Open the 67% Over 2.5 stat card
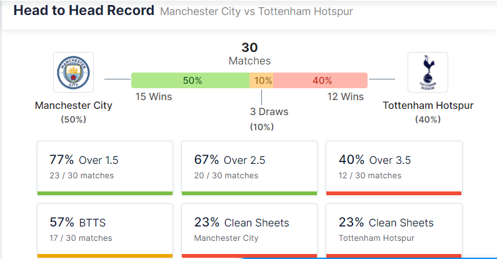Viewport: 497px width, 259px height. point(249,168)
